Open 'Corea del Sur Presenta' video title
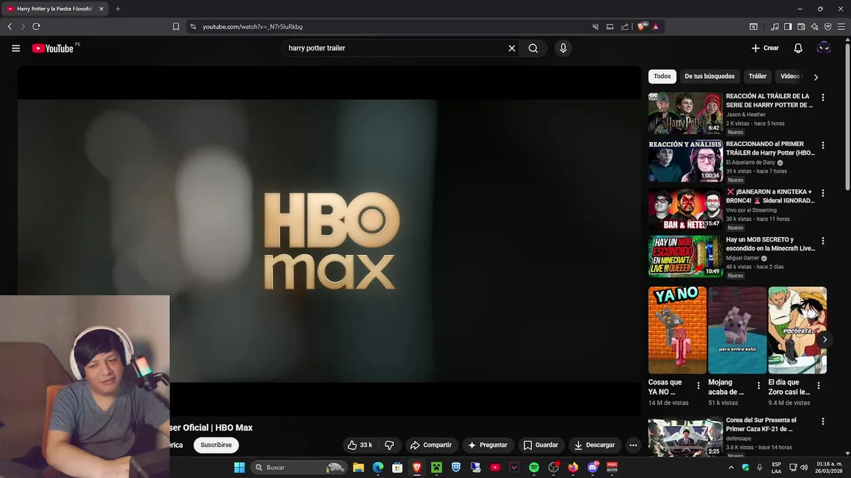Image resolution: width=851 pixels, height=478 pixels. [x=761, y=424]
